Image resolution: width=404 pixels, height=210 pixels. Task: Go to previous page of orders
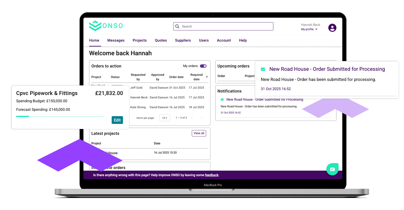[x=192, y=118]
